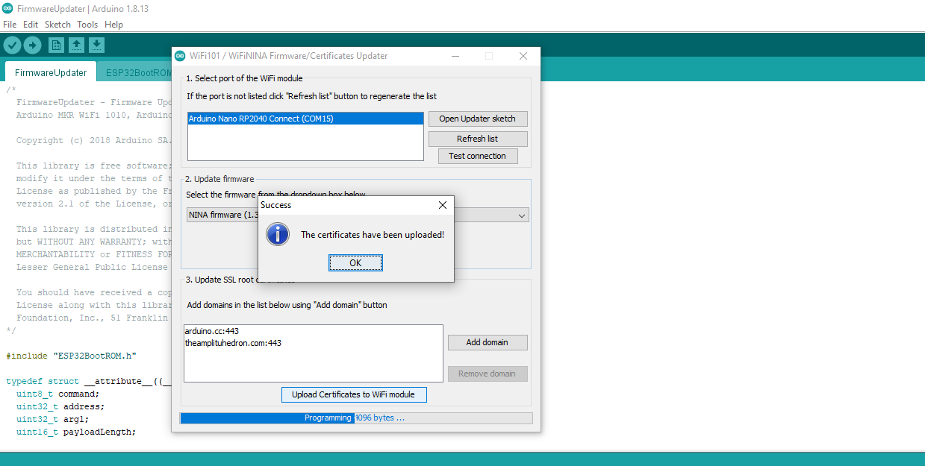Click the Upload arrow toolbar icon
The width and height of the screenshot is (925, 466).
pyautogui.click(x=32, y=45)
